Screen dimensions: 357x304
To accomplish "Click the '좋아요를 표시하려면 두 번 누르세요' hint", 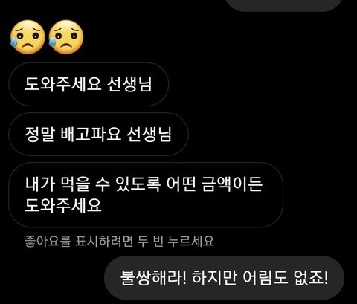I will (x=119, y=241).
